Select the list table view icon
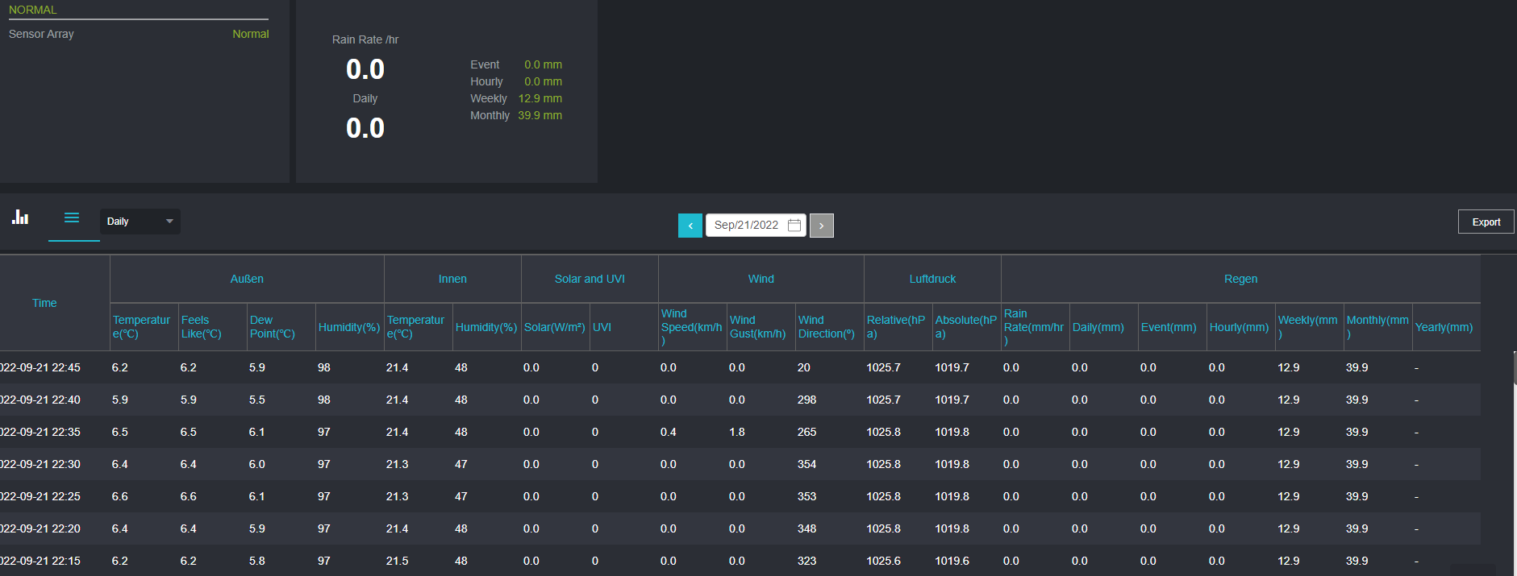 tap(72, 218)
